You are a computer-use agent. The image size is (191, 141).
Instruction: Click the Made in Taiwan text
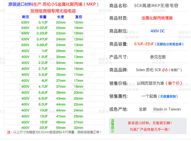[167, 109]
